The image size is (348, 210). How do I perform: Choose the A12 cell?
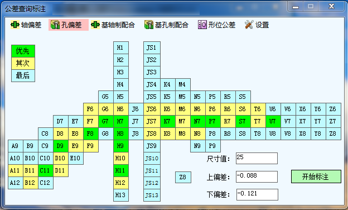[15, 183]
